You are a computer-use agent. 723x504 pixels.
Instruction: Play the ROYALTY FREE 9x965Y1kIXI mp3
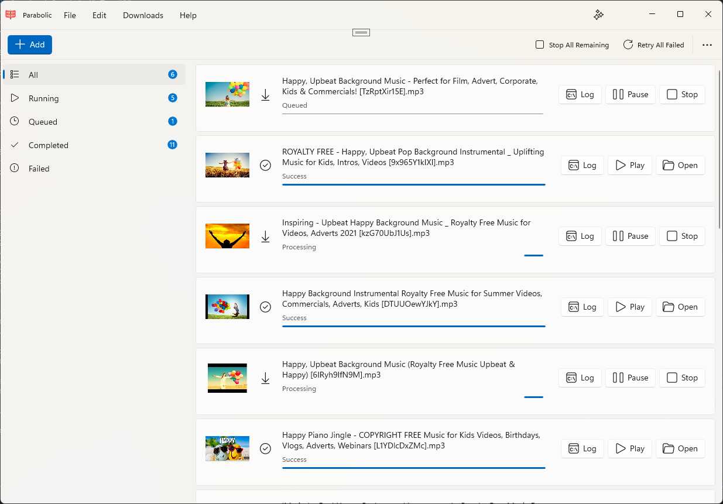630,165
